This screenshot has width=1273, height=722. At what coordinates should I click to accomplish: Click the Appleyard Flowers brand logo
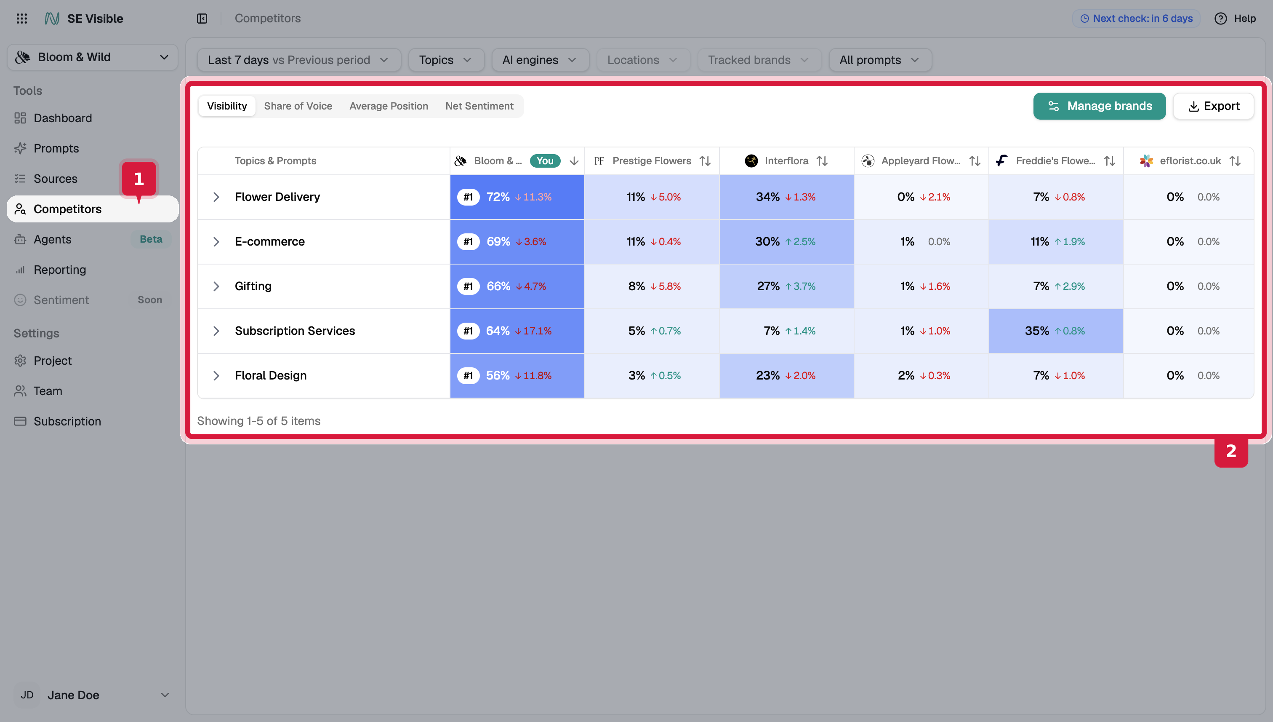point(868,160)
